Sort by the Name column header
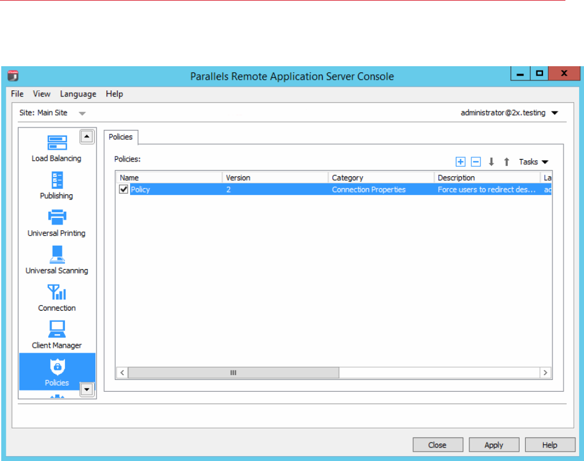 click(x=170, y=178)
